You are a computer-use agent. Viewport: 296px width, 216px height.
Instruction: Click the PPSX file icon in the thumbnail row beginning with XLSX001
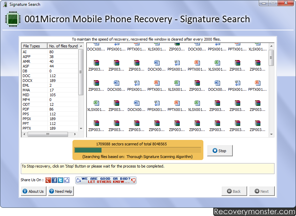point(157,103)
